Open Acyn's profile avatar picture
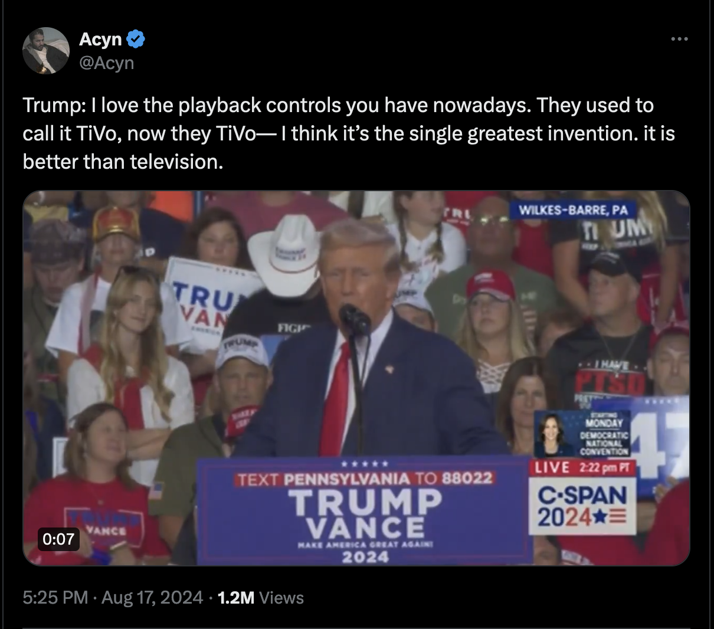Viewport: 714px width, 629px height. 46,51
